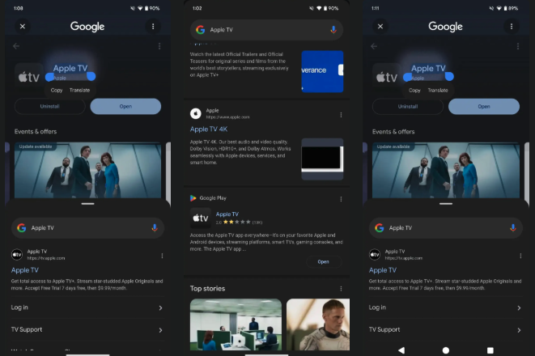Open options for apple.com result, middle phone

[x=341, y=115]
